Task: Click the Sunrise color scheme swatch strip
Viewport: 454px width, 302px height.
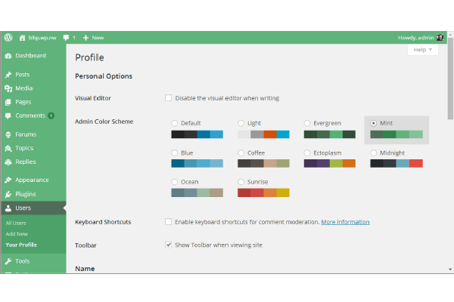Action: tap(263, 193)
